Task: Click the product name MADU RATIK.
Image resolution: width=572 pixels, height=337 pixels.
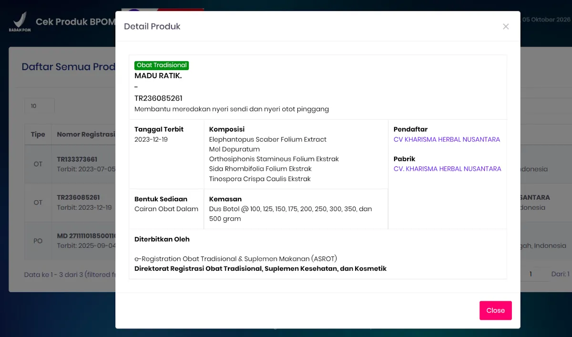Action: click(158, 75)
